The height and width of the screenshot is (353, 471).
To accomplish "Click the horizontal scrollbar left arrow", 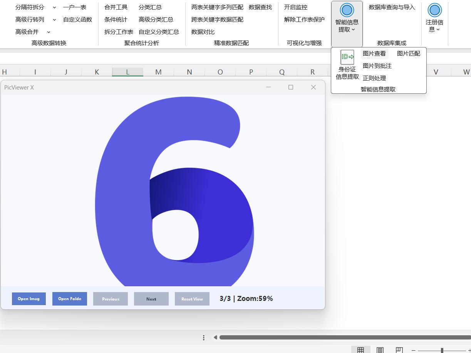I will [x=215, y=338].
